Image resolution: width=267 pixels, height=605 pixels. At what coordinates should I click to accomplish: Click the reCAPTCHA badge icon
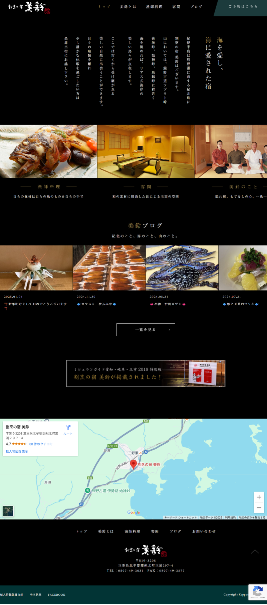coord(257,592)
